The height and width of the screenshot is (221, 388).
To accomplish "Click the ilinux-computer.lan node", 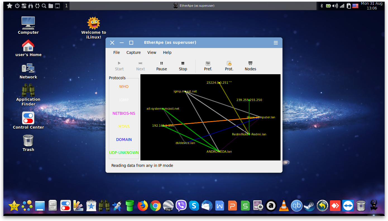I will (261, 117).
